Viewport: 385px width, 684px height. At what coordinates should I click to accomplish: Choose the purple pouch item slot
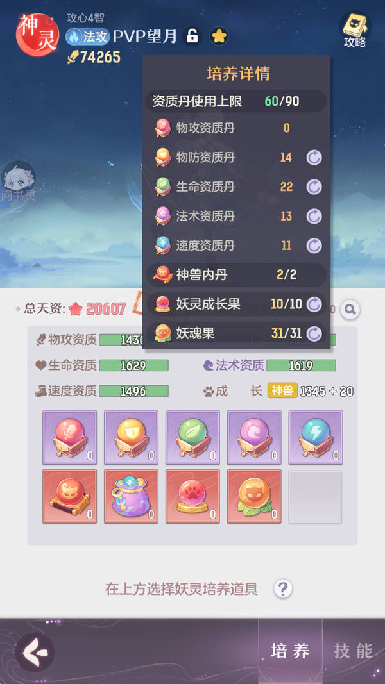point(132,497)
